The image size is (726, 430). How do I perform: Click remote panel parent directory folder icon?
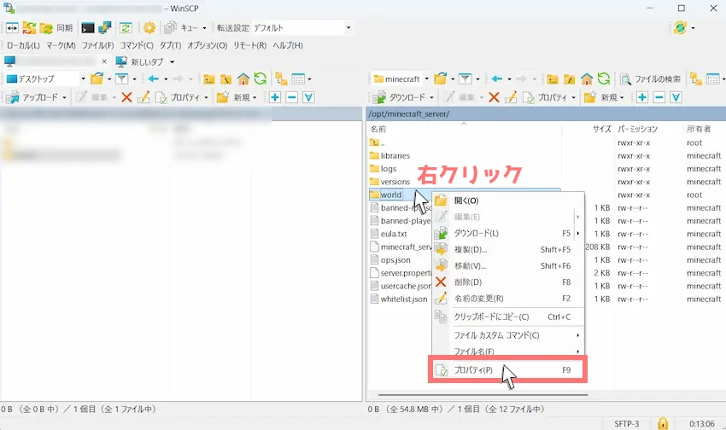[x=553, y=79]
